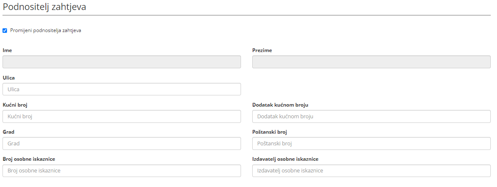
Task: Click the bold 'Kućni broj' label text
Action: 15,105
